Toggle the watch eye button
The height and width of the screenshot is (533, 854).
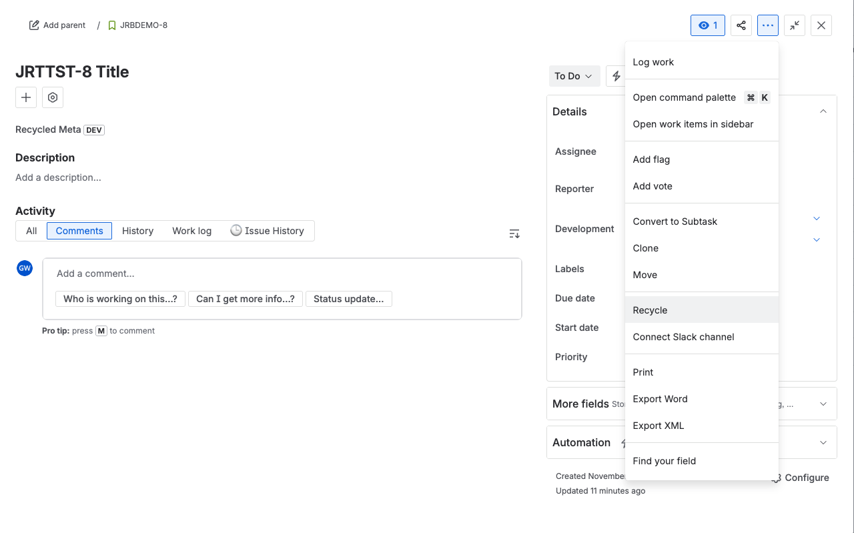click(x=707, y=25)
